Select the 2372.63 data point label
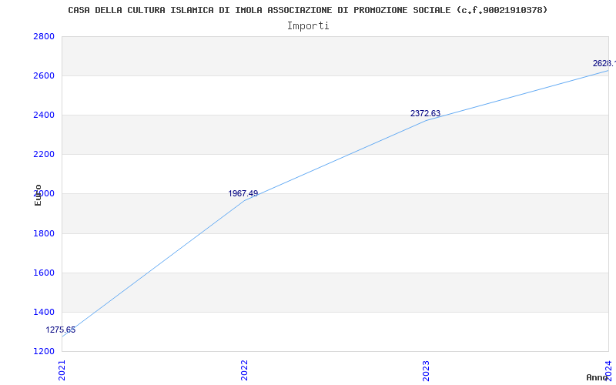Image resolution: width=616 pixels, height=385 pixels. tap(426, 113)
